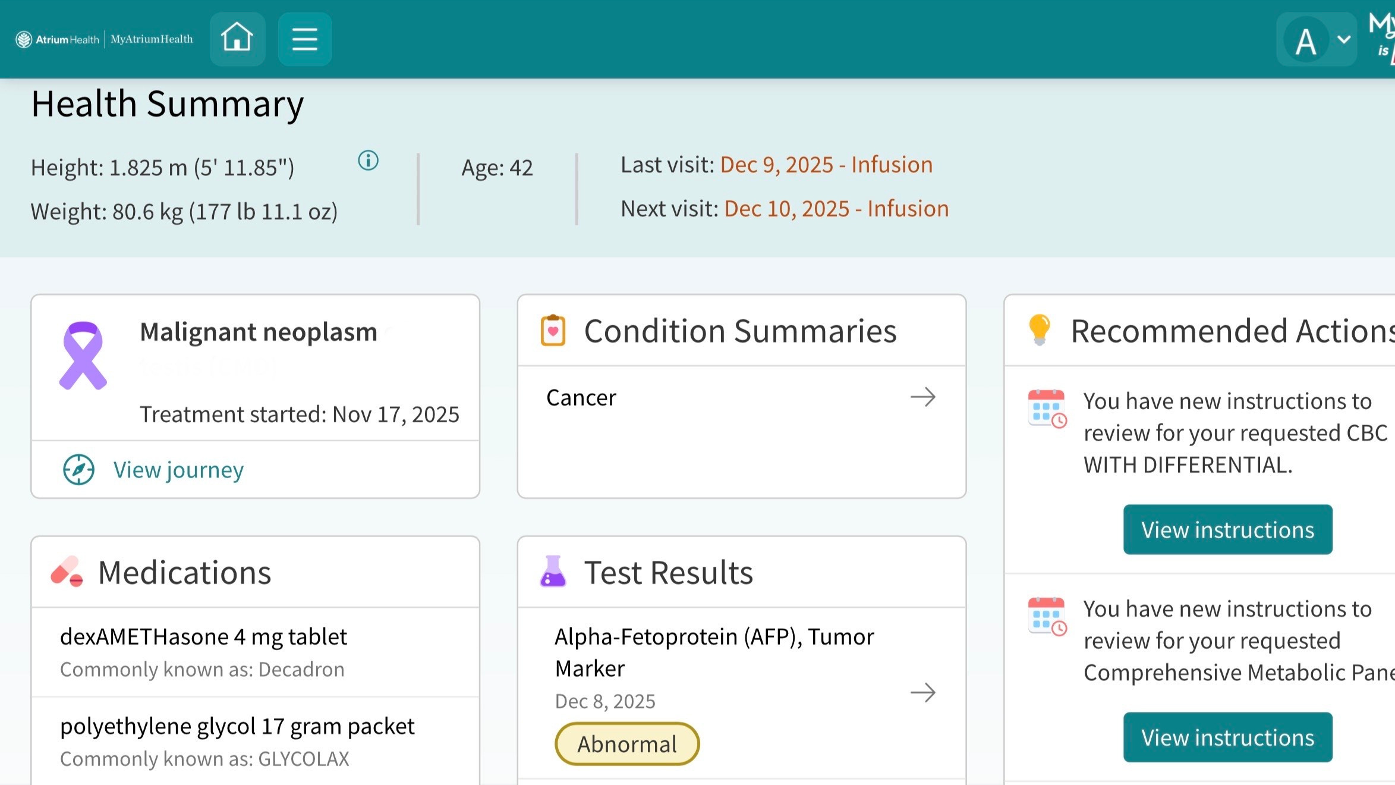Click the compass icon beside View journey
The width and height of the screenshot is (1395, 785).
pos(78,470)
